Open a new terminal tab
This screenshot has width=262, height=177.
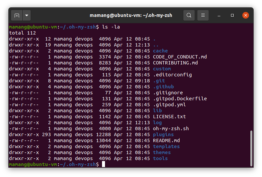17,15
